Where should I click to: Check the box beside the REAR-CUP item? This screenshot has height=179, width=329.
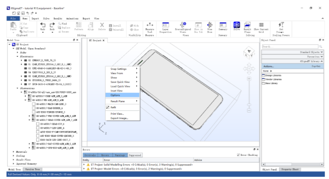click(x=38, y=124)
